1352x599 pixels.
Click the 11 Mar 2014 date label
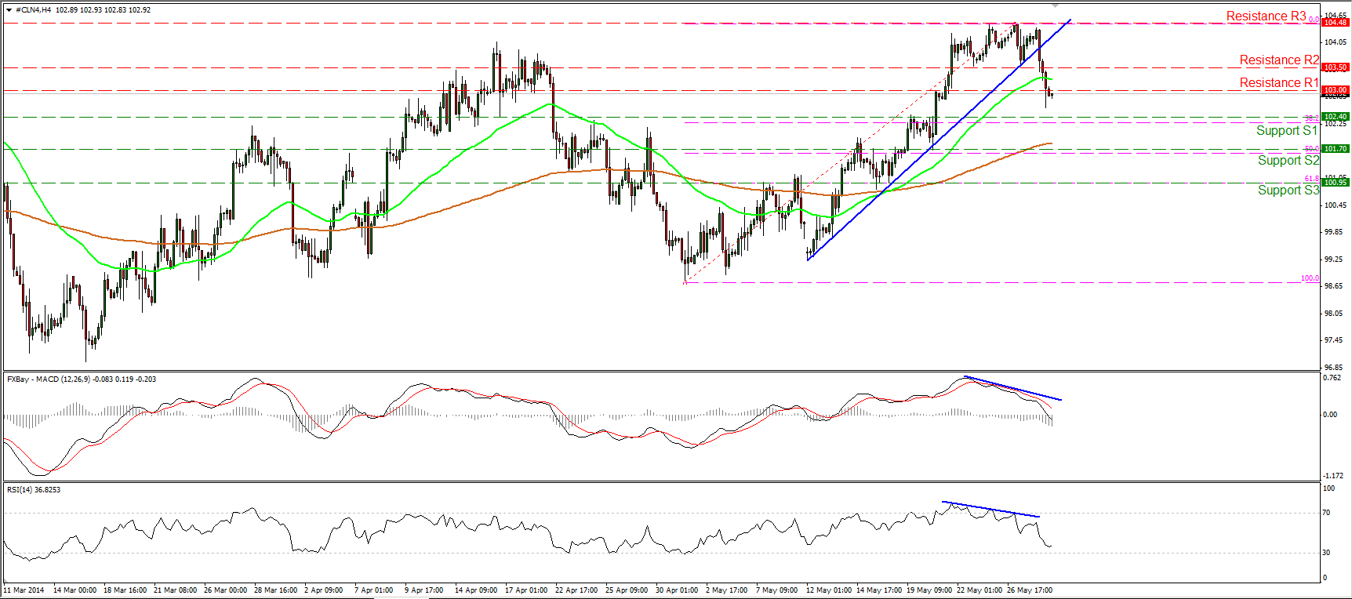(24, 590)
